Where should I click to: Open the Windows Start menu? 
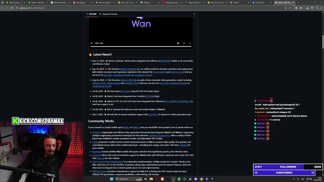[112, 179]
